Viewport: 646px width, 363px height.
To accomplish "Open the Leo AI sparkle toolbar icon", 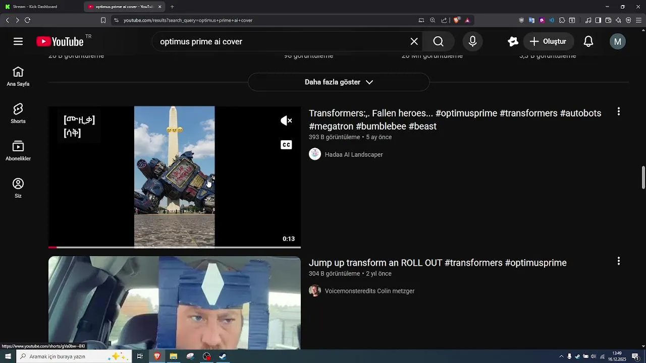I will tap(618, 20).
